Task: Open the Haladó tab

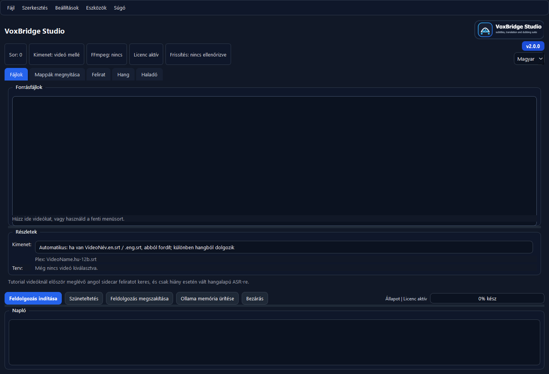Action: [x=149, y=74]
